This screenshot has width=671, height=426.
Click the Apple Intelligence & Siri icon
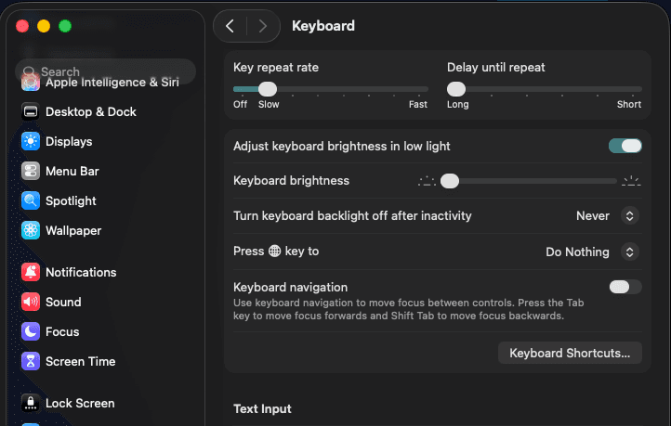coord(31,82)
